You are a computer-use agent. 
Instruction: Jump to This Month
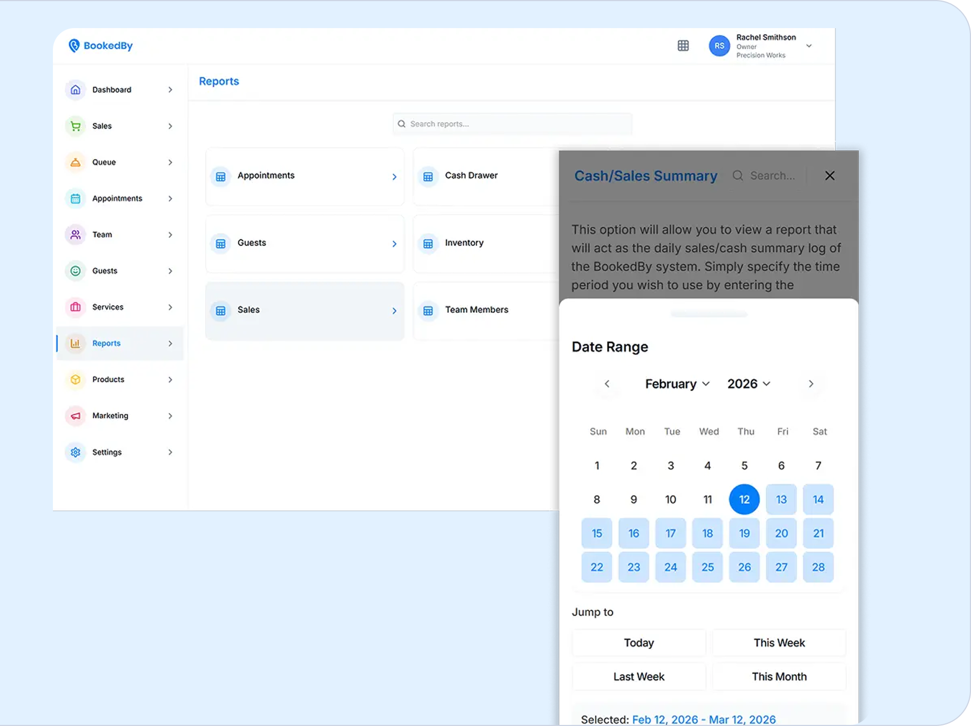pos(779,677)
